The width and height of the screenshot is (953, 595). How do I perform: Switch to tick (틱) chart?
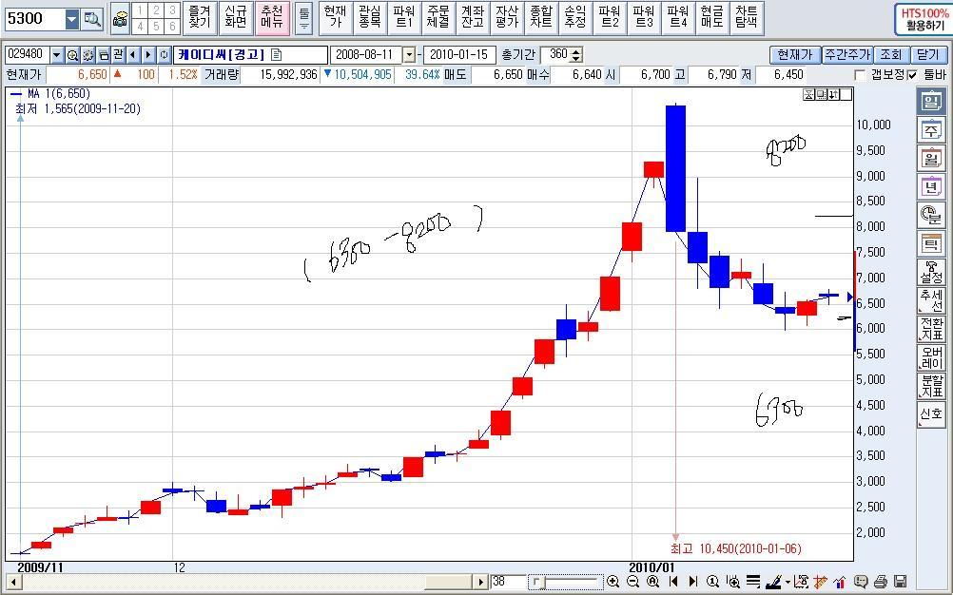click(x=930, y=243)
